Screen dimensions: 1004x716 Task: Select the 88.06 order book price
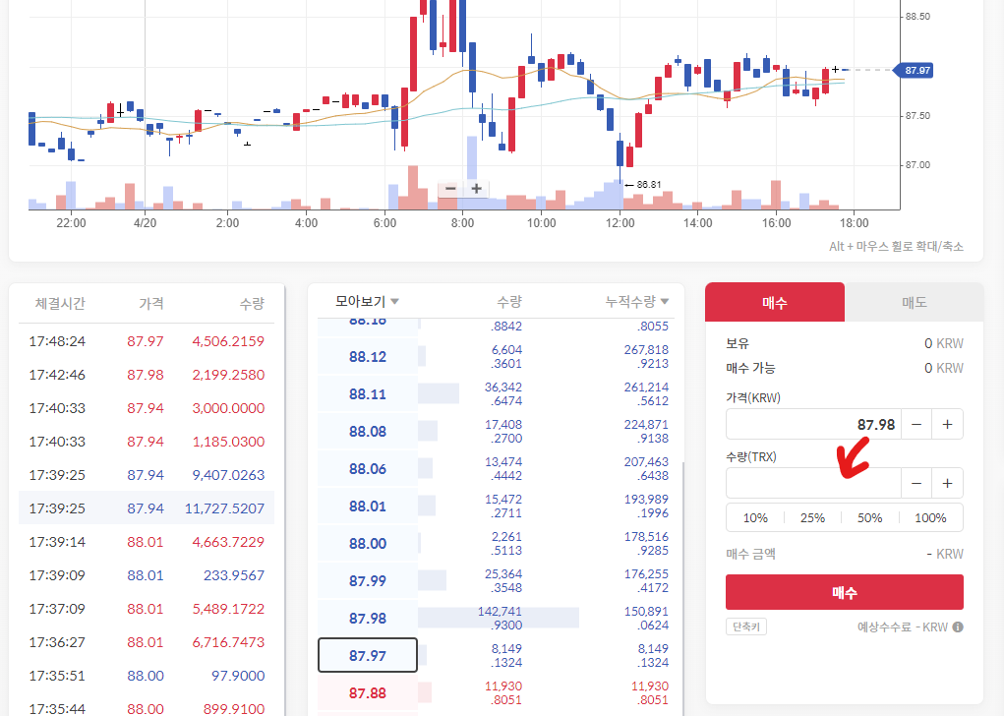click(368, 469)
